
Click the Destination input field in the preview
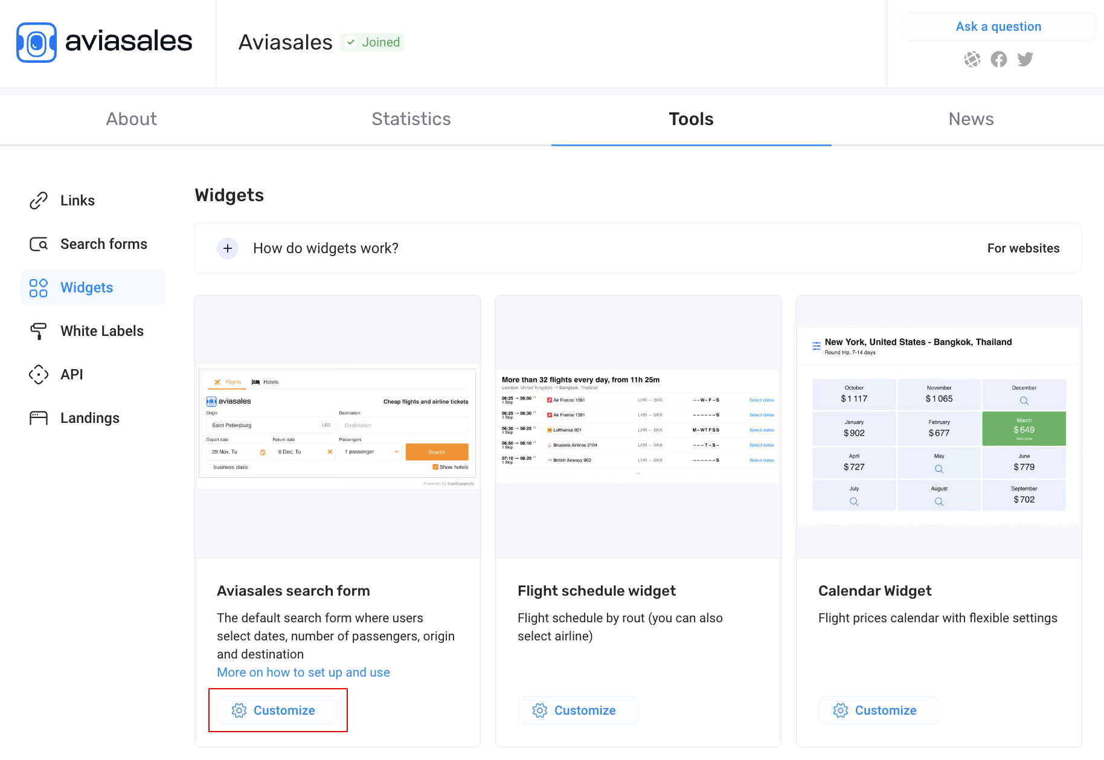tap(403, 425)
